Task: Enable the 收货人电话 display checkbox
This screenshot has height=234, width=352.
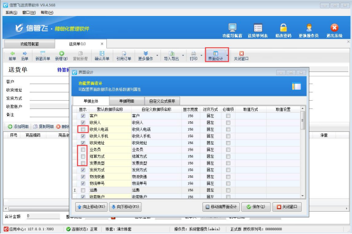Action: [x=83, y=129]
